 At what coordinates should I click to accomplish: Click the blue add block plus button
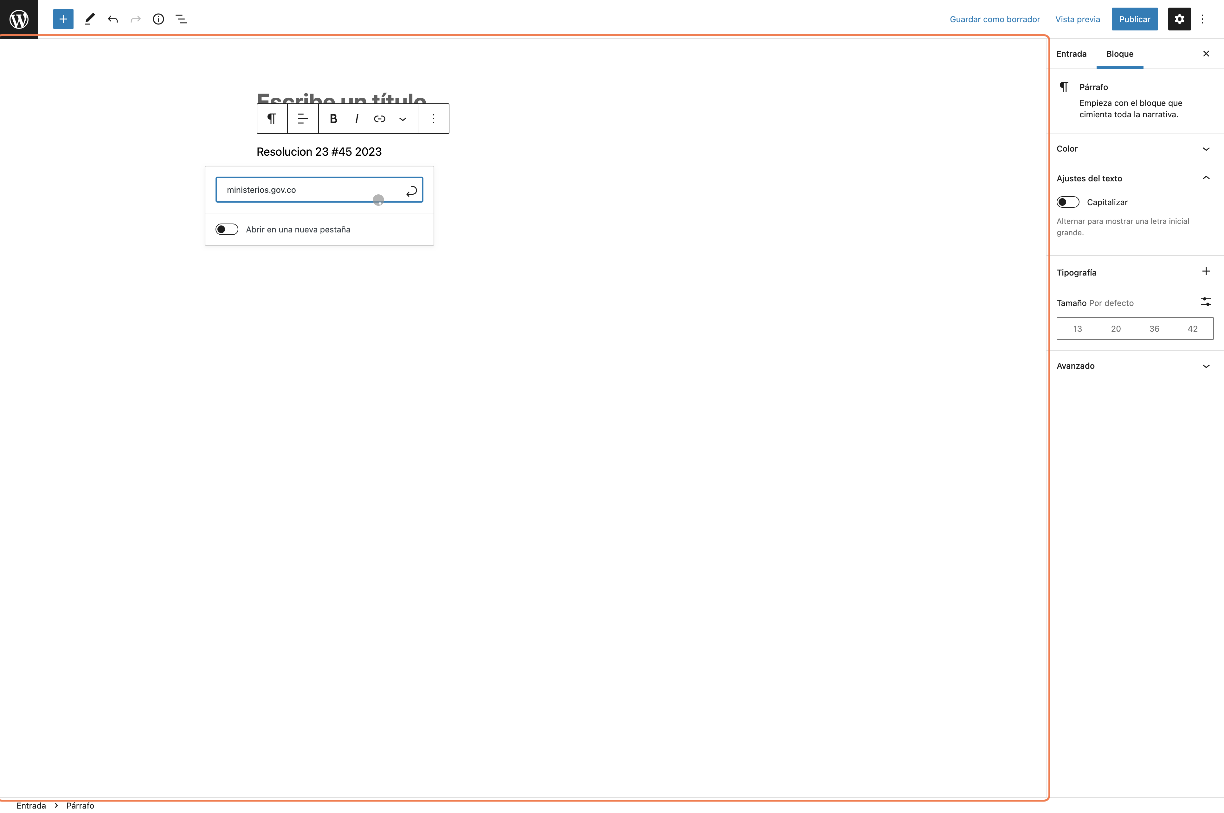click(x=63, y=19)
